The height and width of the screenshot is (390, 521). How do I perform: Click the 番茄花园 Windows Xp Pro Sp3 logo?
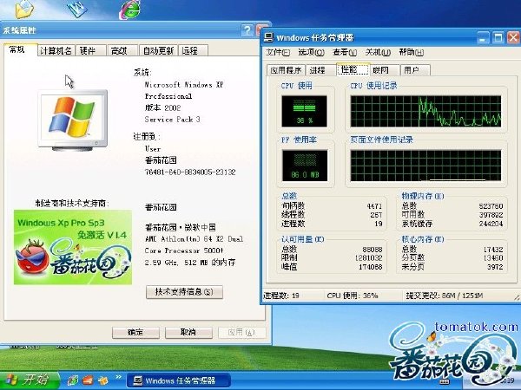(x=73, y=247)
